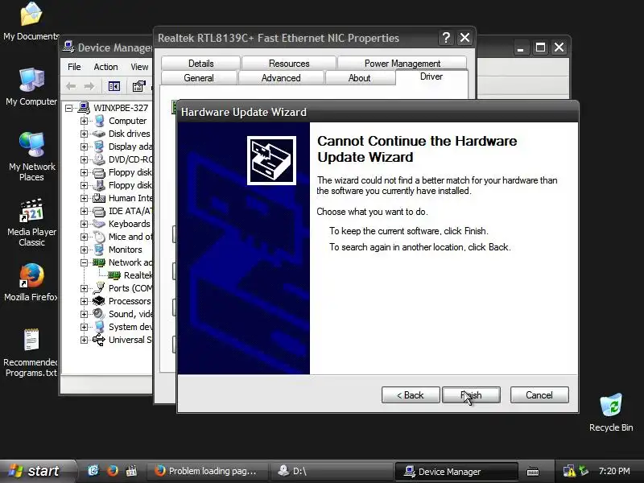Expand the Human Interface Devices node
The height and width of the screenshot is (483, 644).
[84, 198]
